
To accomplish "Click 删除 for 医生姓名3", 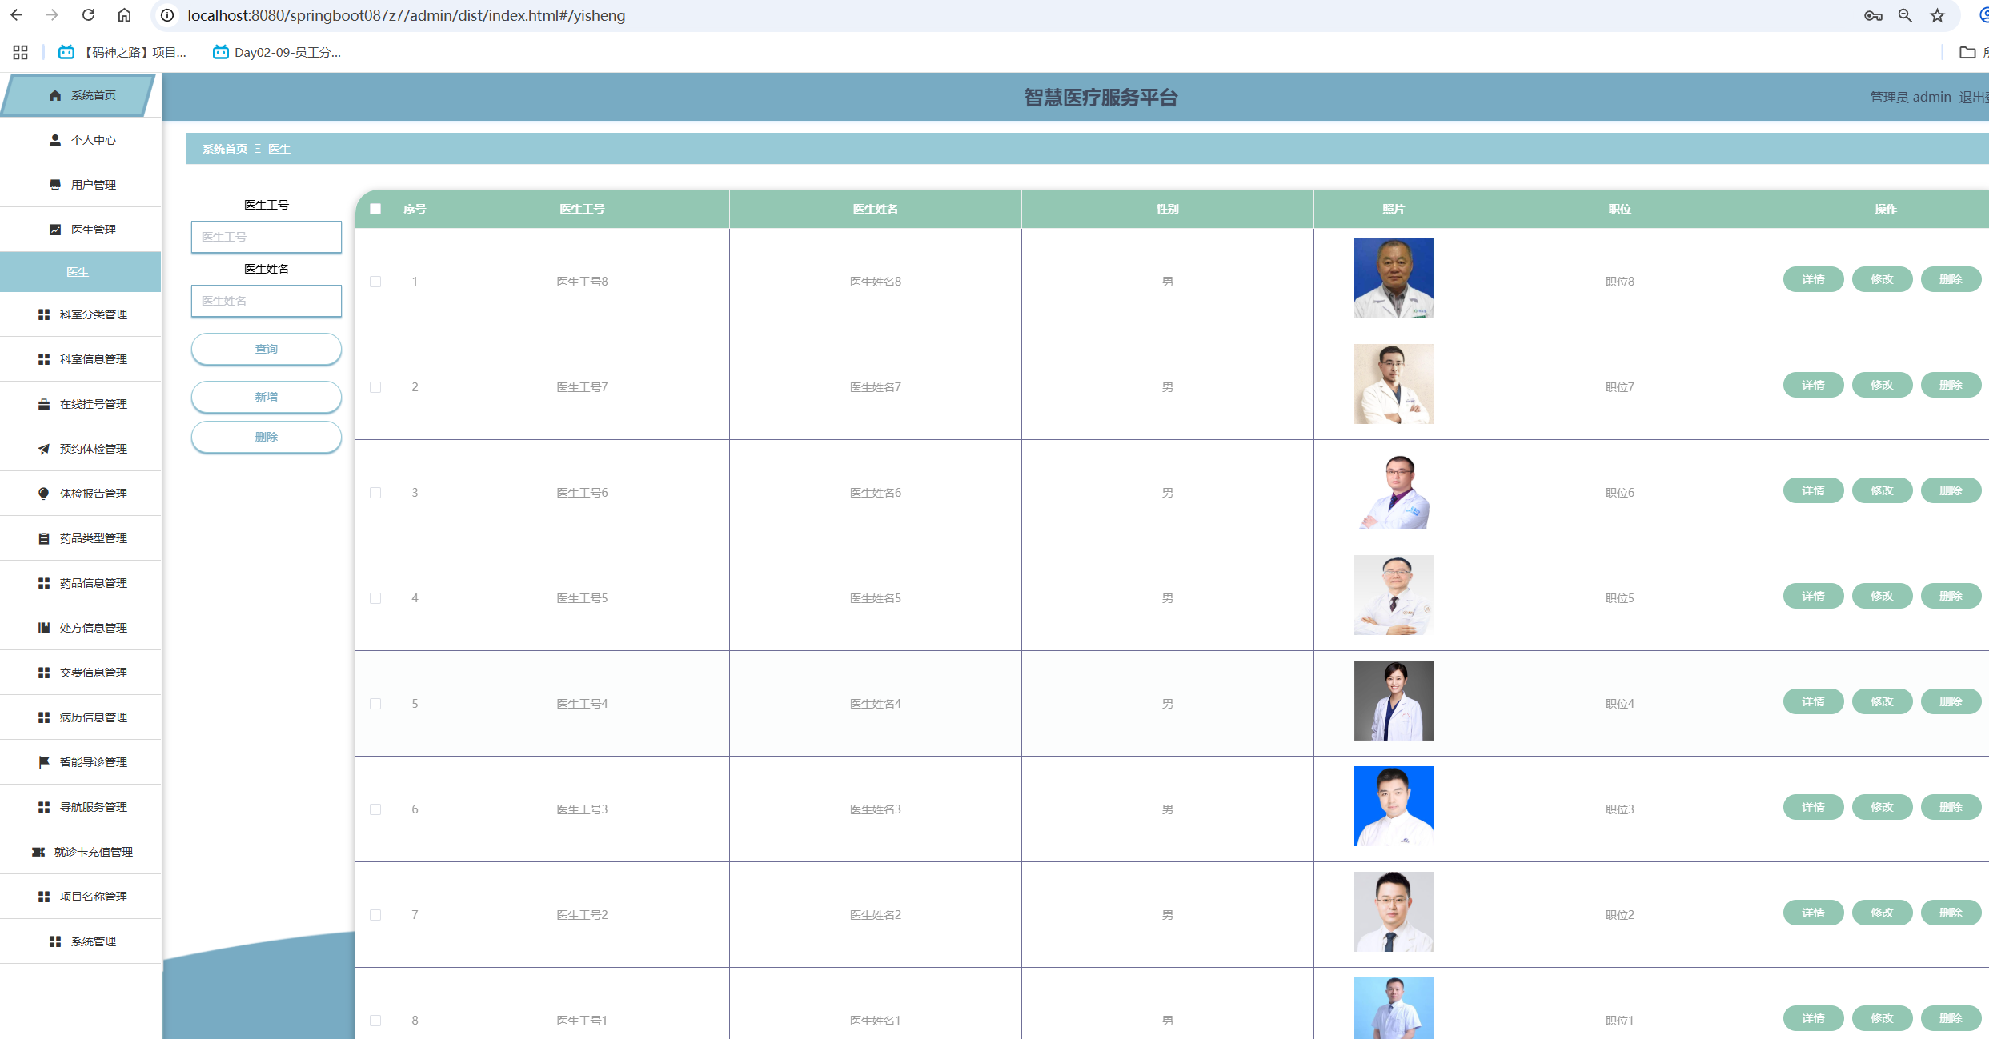I will pos(1951,807).
